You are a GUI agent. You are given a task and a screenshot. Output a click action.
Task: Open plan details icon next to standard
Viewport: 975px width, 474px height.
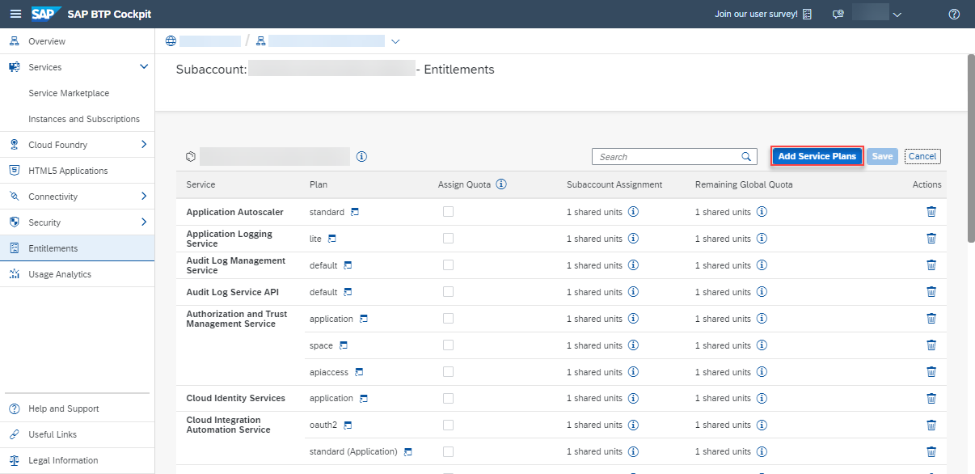tap(354, 212)
